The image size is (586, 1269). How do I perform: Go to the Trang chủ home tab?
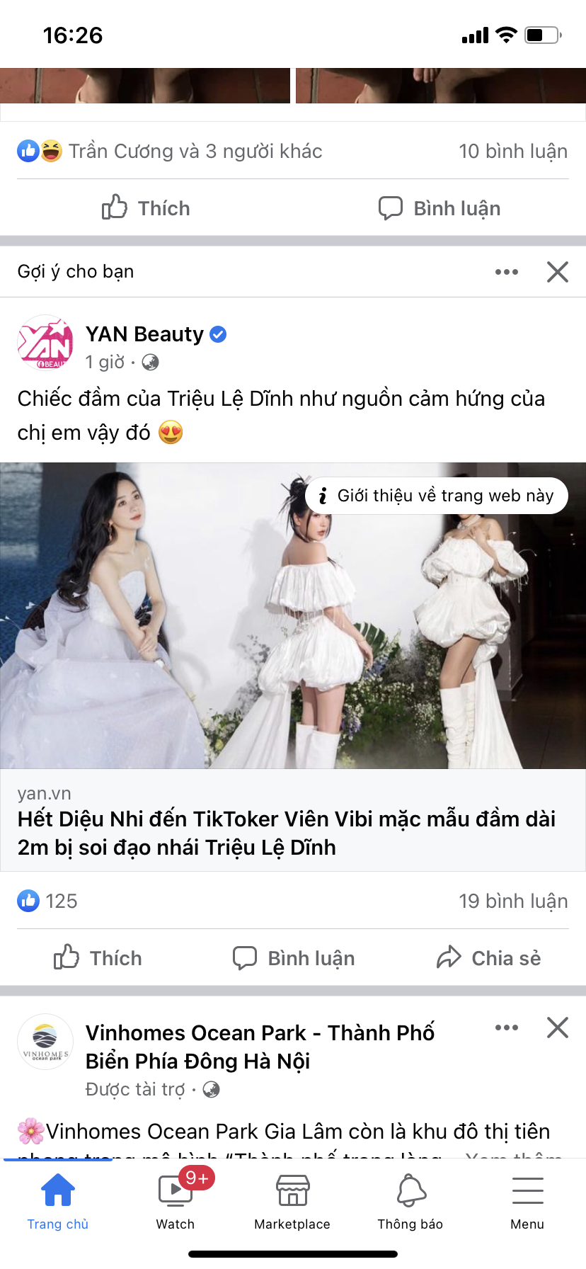click(58, 1200)
